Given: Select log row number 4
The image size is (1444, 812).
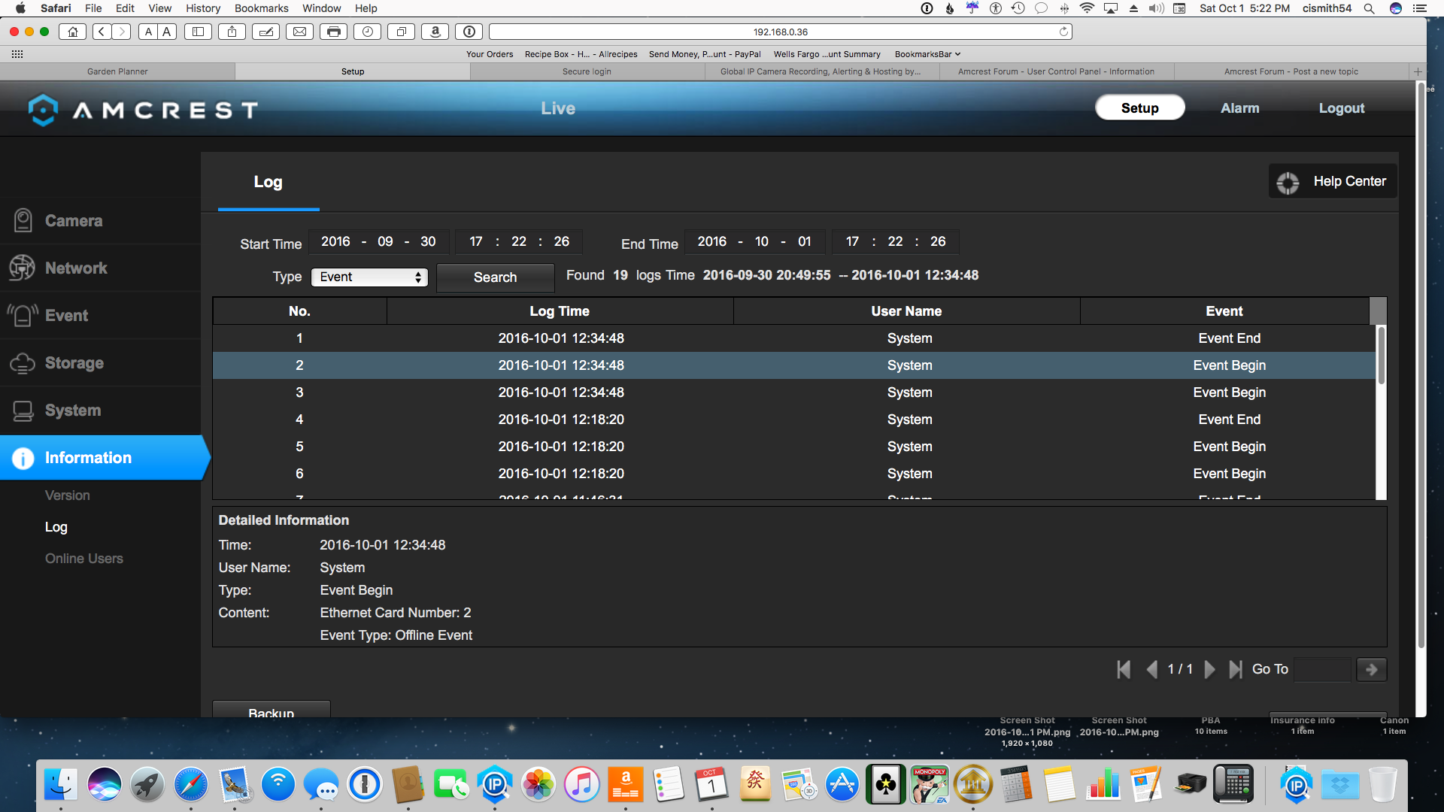Looking at the screenshot, I should 794,420.
